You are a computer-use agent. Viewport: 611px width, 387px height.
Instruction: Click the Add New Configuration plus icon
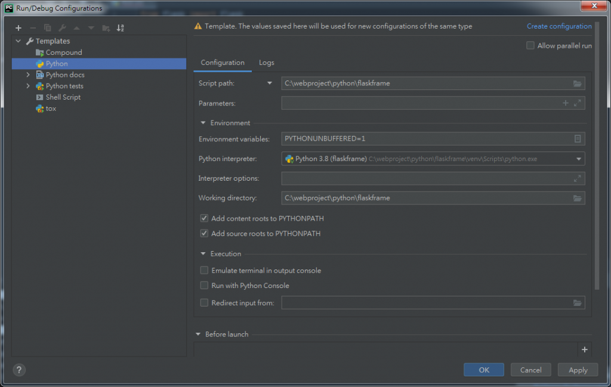[18, 28]
